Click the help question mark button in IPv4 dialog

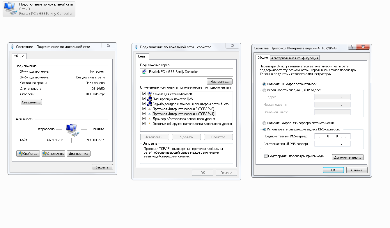pyautogui.click(x=352, y=47)
